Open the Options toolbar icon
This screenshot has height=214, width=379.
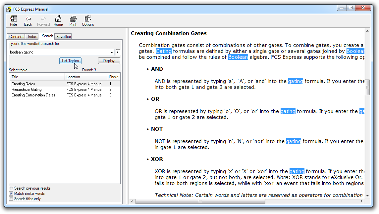point(88,19)
